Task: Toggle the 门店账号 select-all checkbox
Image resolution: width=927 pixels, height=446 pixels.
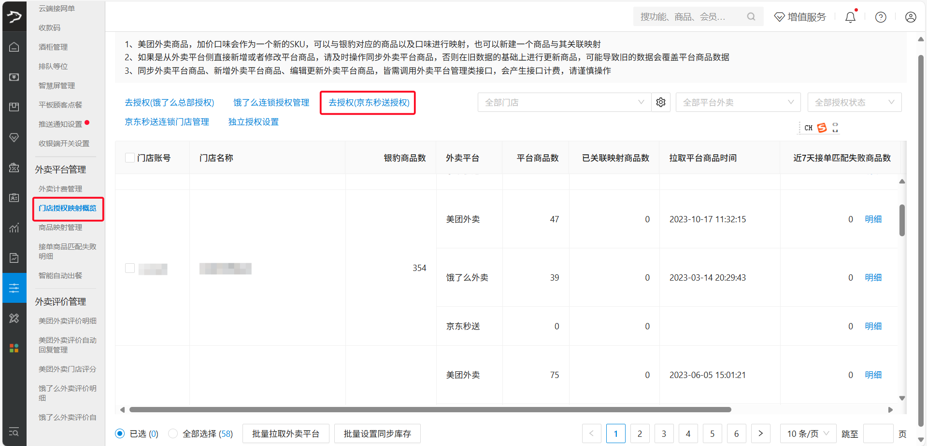Action: point(129,158)
